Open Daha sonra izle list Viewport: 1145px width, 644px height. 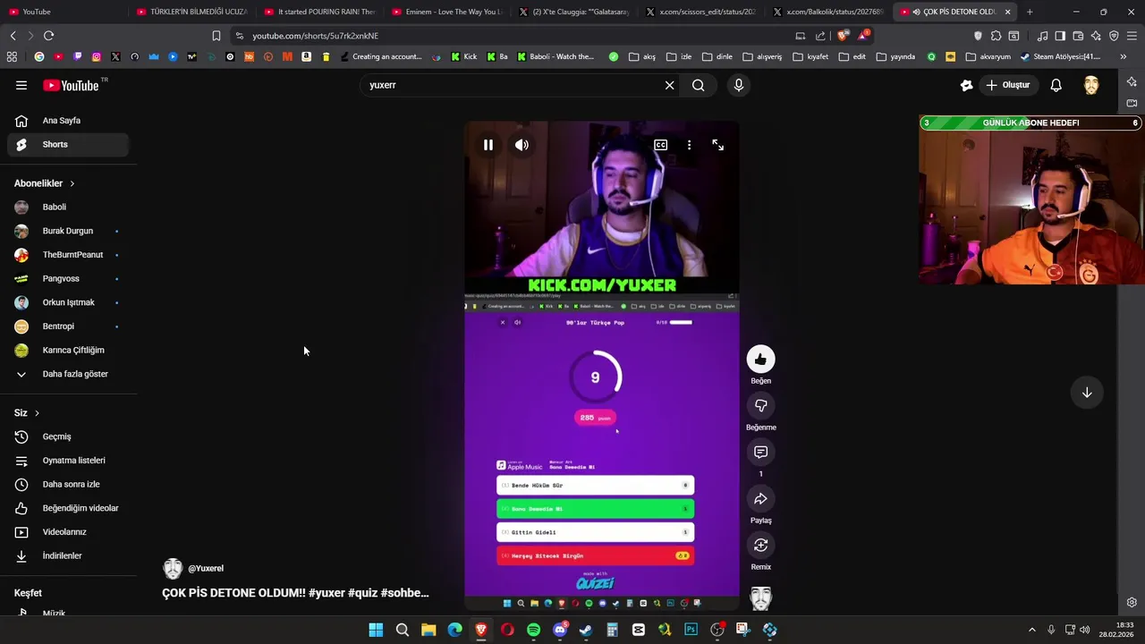click(x=69, y=485)
